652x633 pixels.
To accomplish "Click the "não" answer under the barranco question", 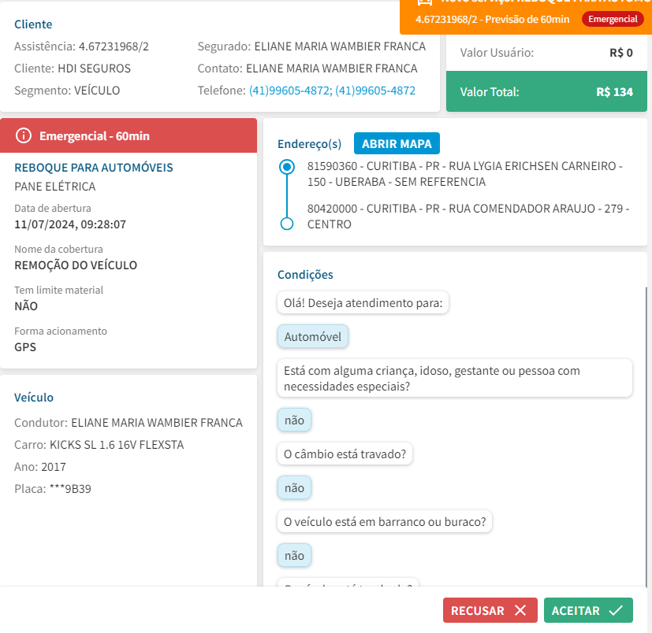I will [294, 556].
